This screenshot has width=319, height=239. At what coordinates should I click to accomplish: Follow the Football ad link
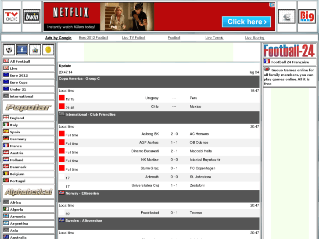[x=174, y=38]
